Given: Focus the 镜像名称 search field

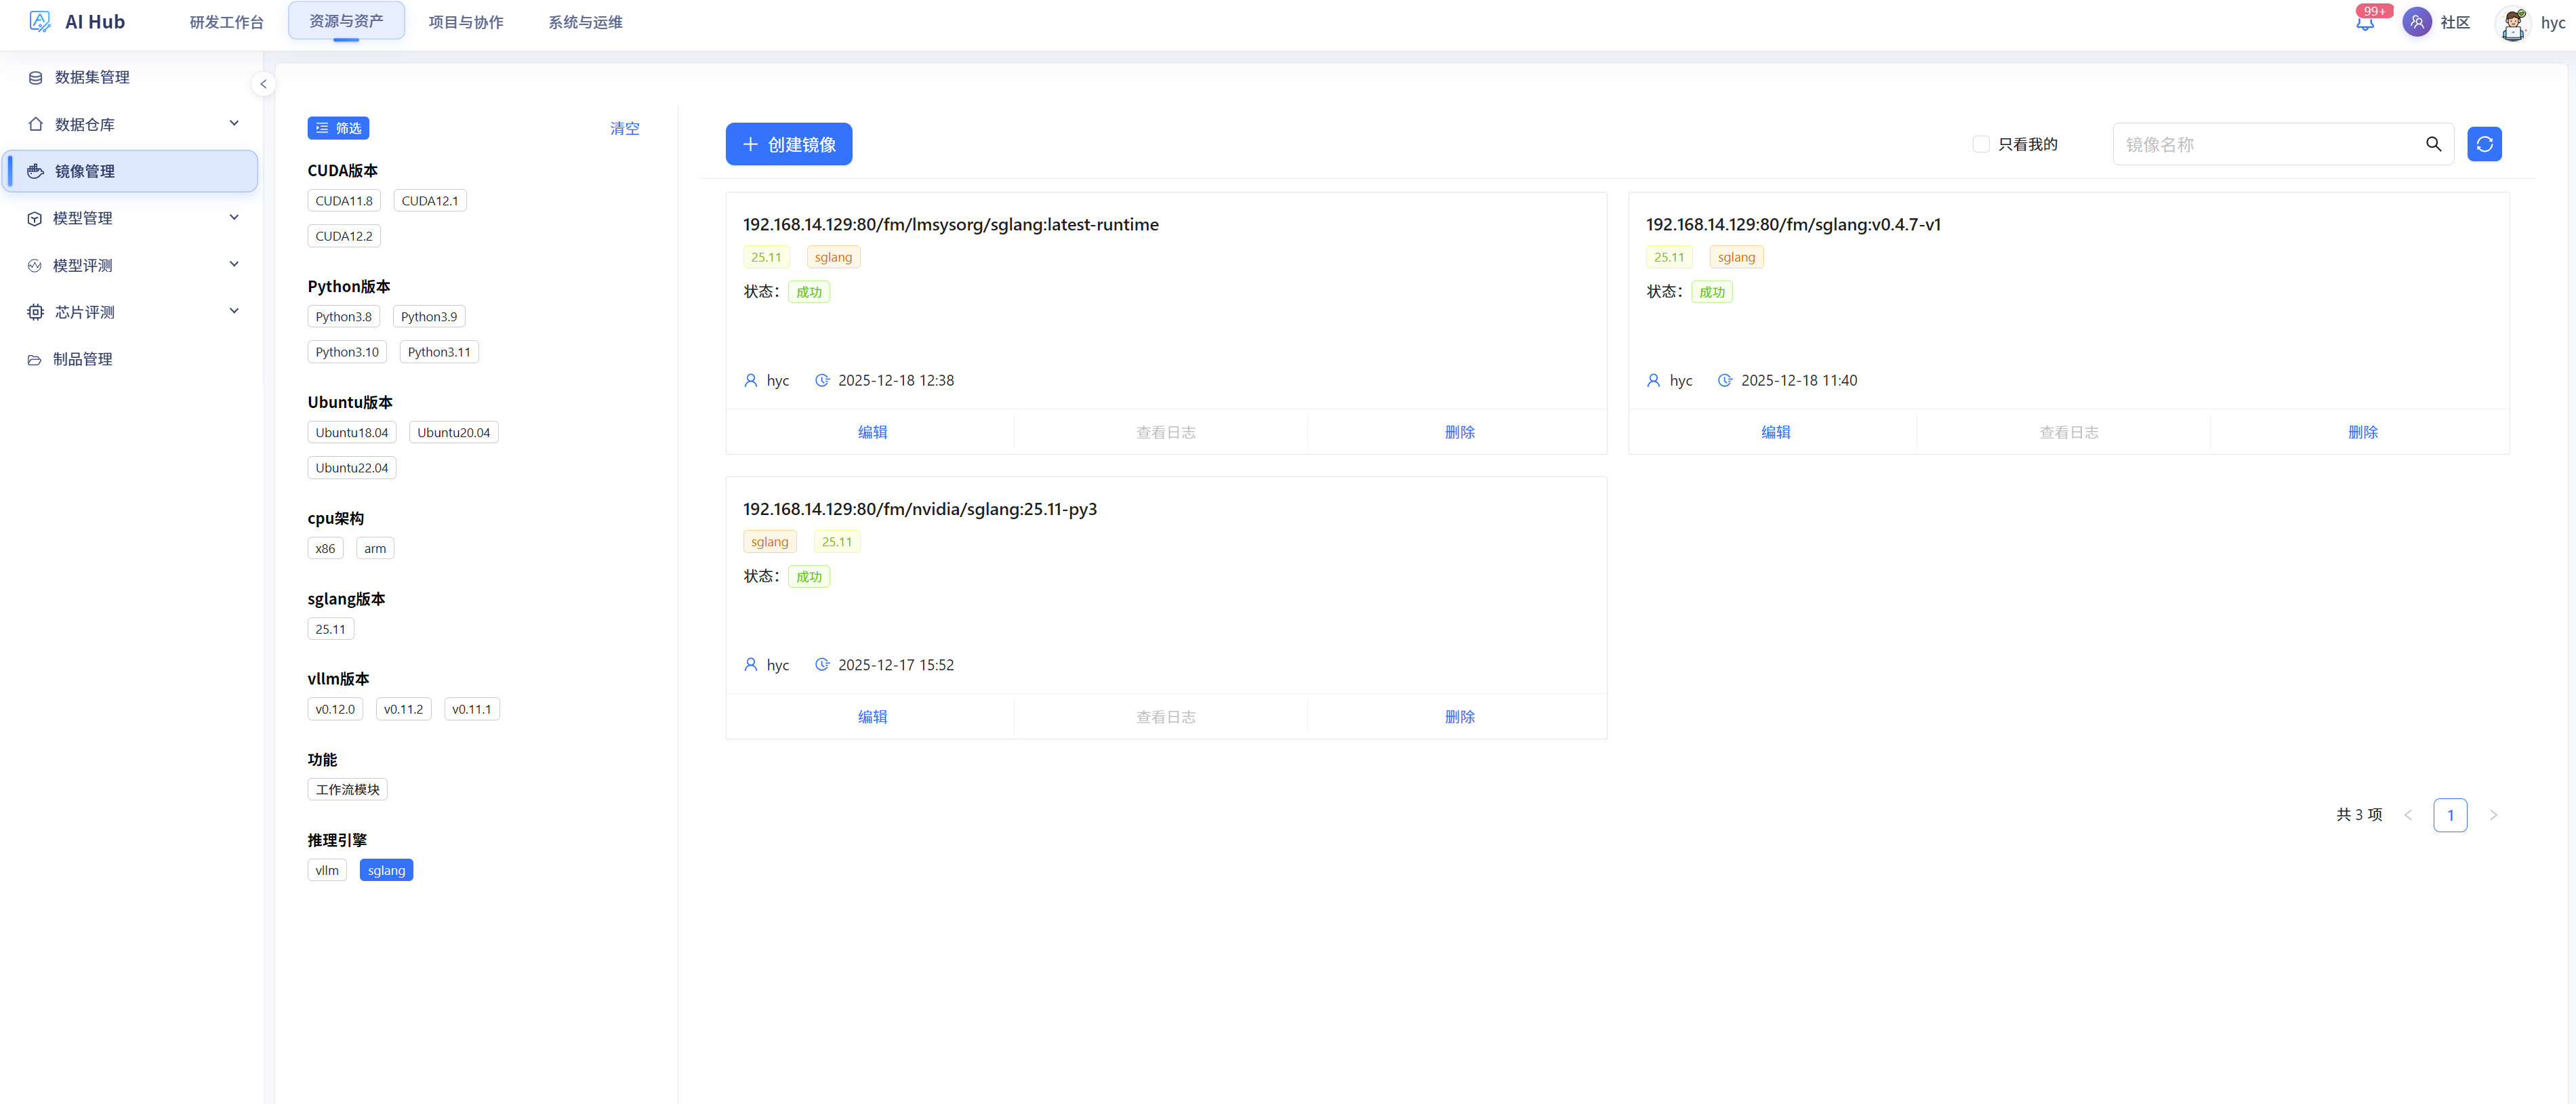Looking at the screenshot, I should (2267, 144).
